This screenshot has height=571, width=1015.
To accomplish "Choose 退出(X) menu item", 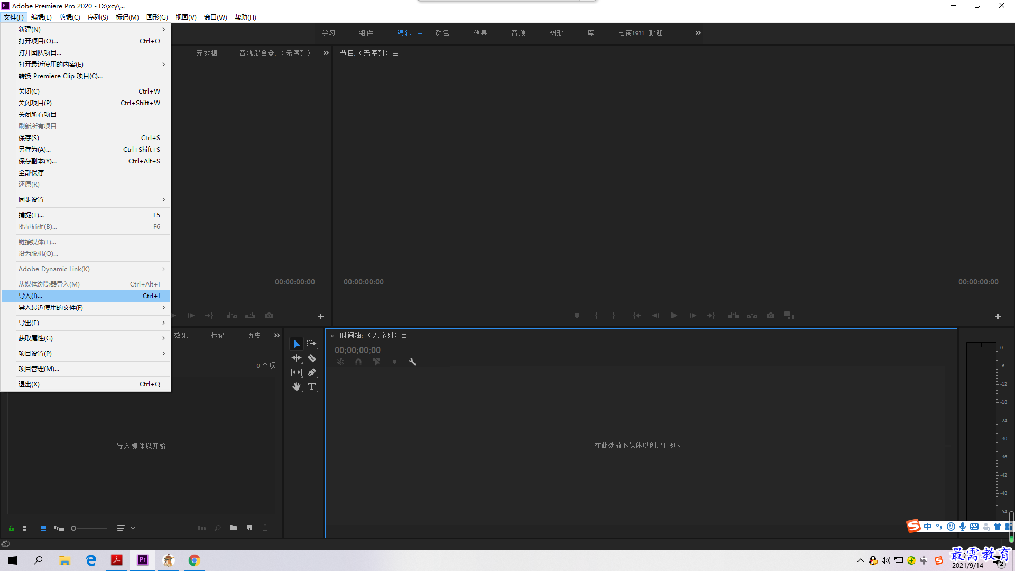I will (x=86, y=384).
